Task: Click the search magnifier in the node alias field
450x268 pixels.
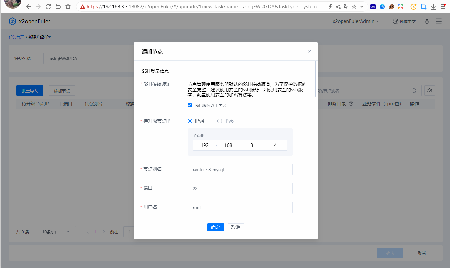Action: pos(414,91)
